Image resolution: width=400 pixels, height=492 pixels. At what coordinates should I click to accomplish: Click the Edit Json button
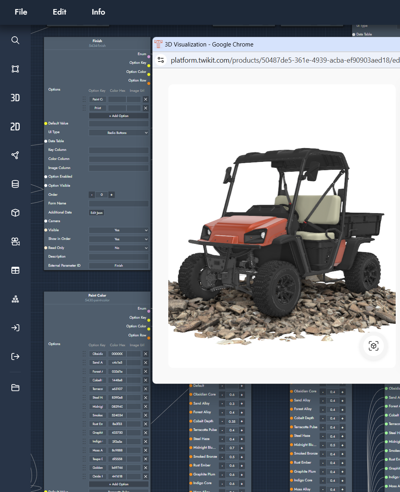coord(97,213)
